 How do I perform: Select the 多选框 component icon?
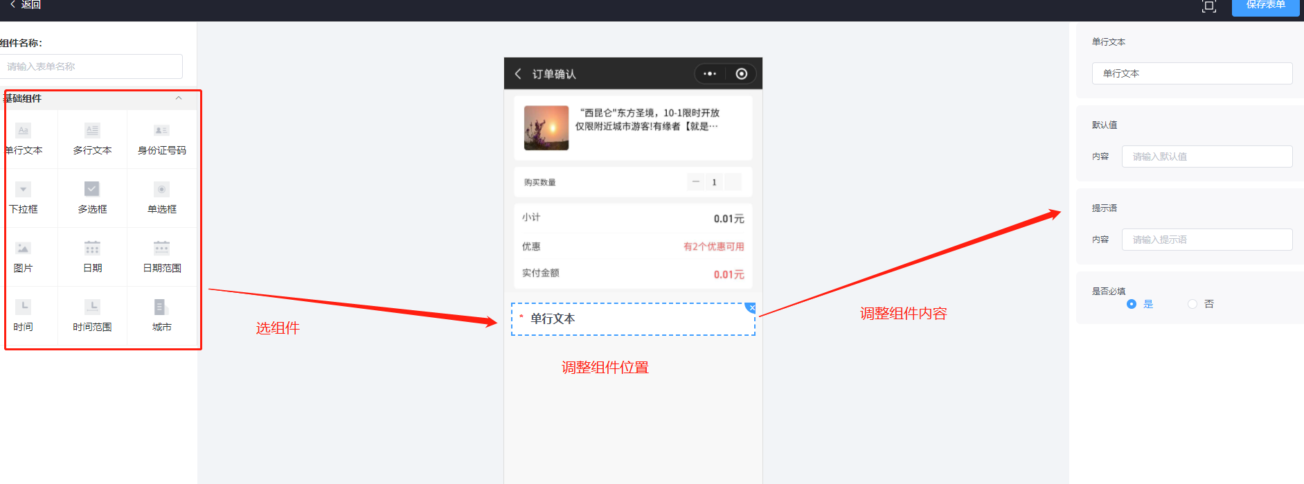pyautogui.click(x=92, y=189)
